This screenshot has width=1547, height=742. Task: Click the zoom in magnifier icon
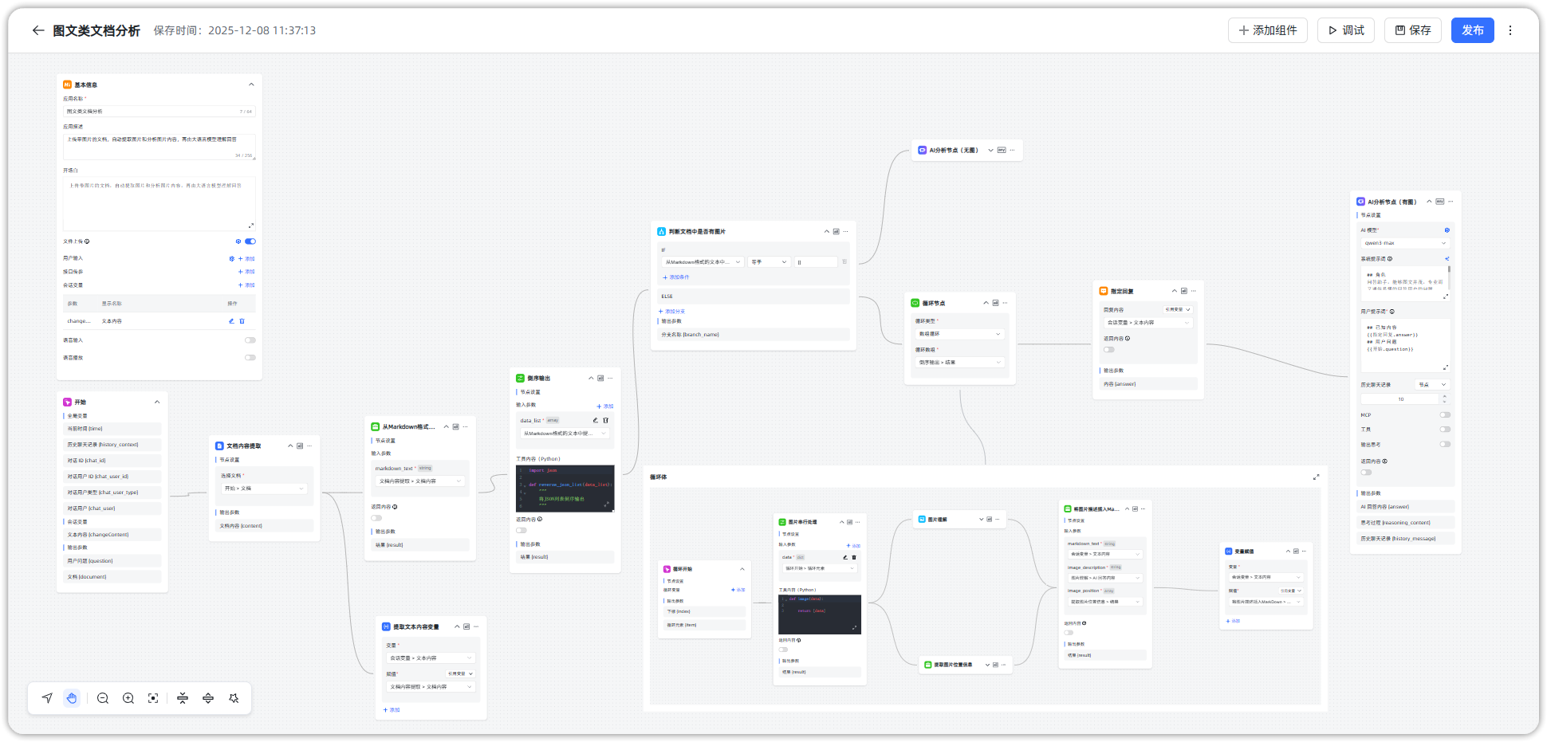(x=128, y=698)
